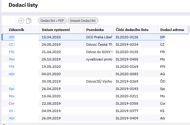Open the customer link in the DL2019-0193 row
The width and height of the screenshot is (190, 125).
(x=12, y=89)
